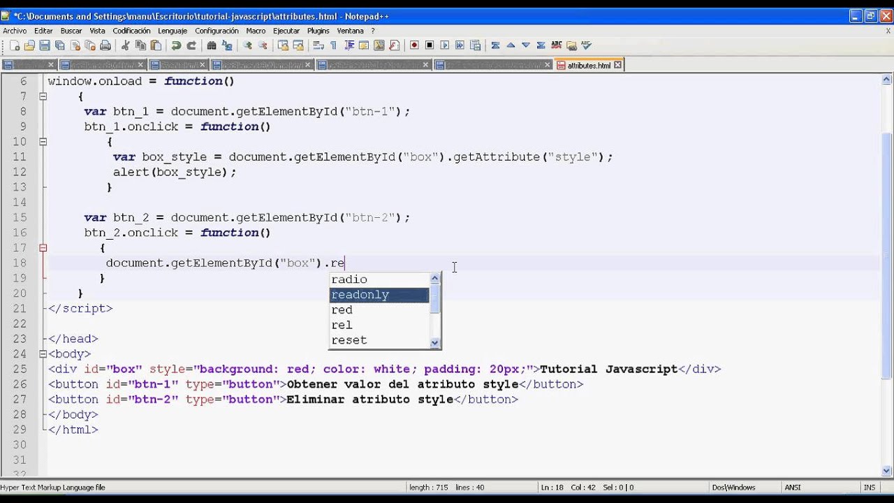Screen dimensions: 894x503
Task: Choose 'reset' from autocomplete list
Action: 379,340
